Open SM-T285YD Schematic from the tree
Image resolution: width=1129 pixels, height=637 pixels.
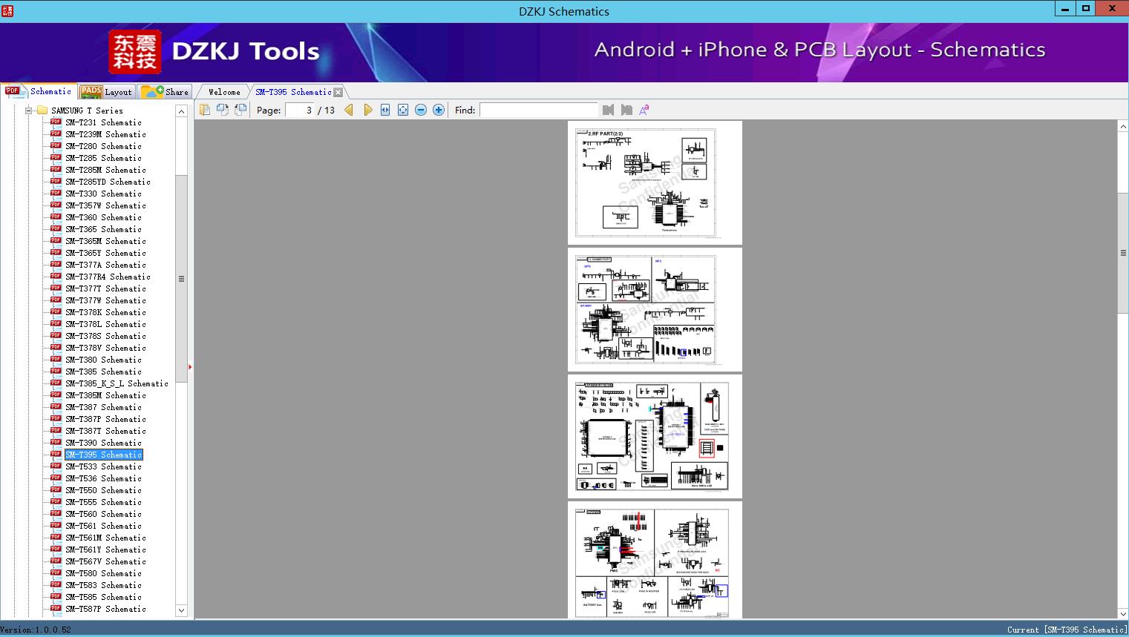tap(108, 182)
